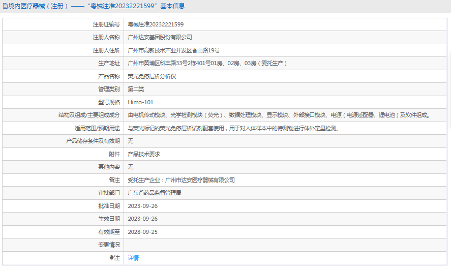This screenshot has width=451, height=269.
Task: Click the 产品储存条件及有效期 label
Action: pos(93,141)
